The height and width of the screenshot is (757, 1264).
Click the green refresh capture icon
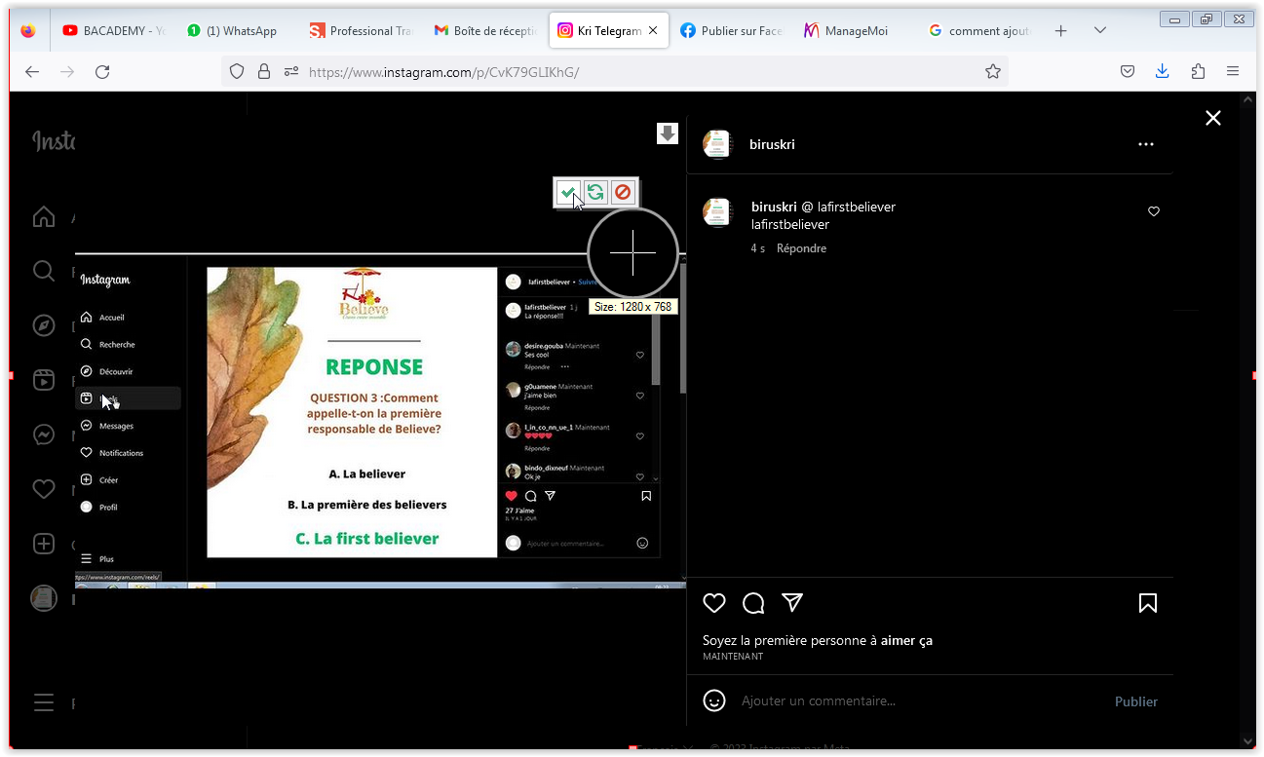595,193
